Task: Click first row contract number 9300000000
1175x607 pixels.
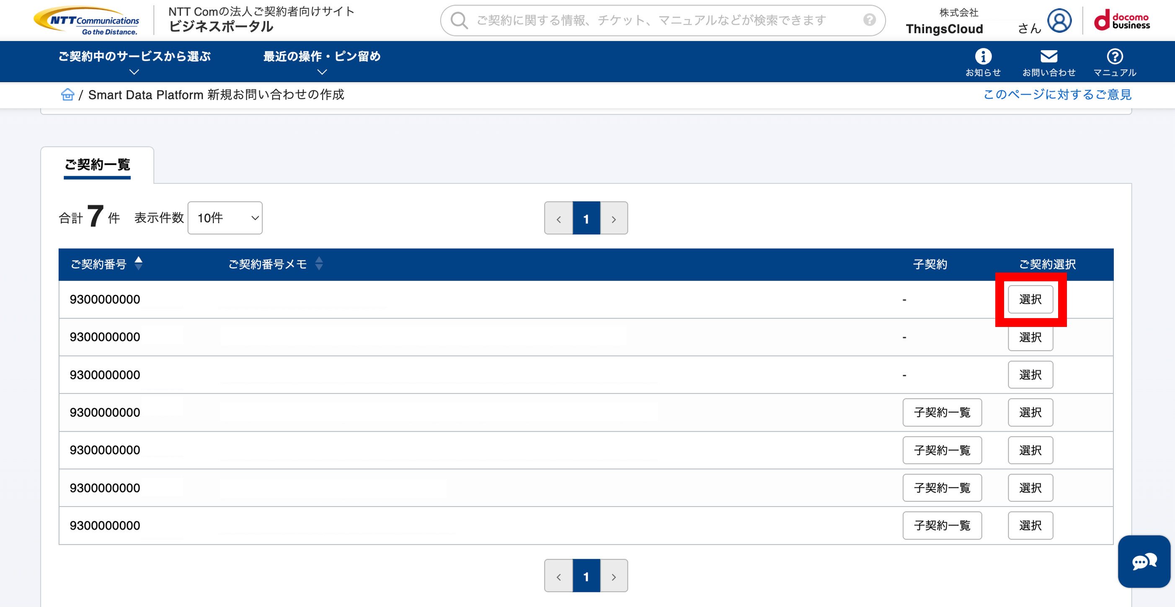Action: click(105, 299)
